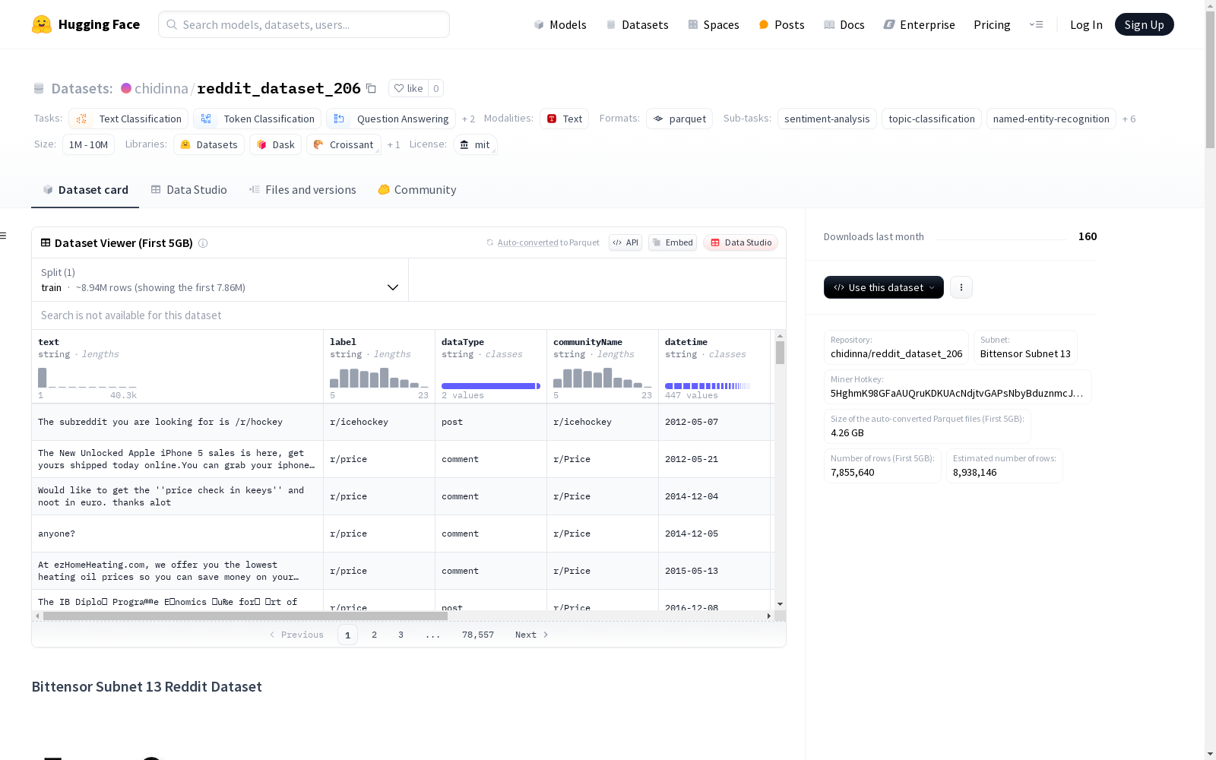The height and width of the screenshot is (760, 1216).
Task: Open the Croissant library tag dropdown
Action: click(344, 144)
